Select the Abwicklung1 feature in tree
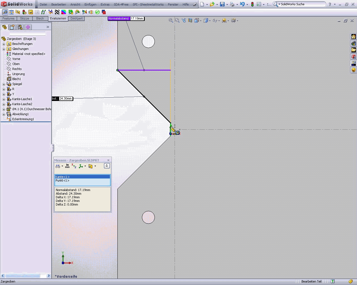This screenshot has width=357, height=285. [x=20, y=114]
